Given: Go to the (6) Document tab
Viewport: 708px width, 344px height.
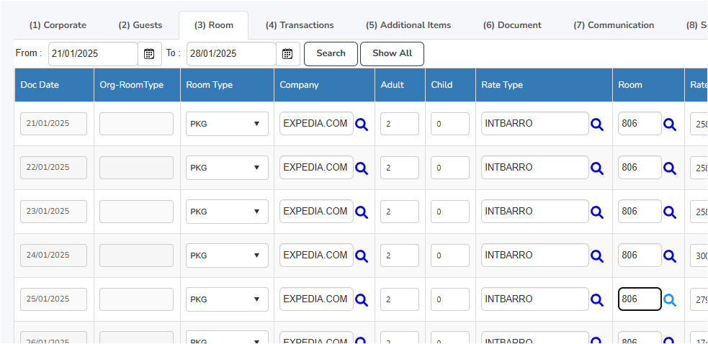Looking at the screenshot, I should click(512, 25).
